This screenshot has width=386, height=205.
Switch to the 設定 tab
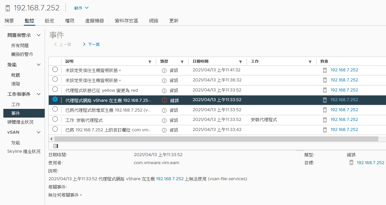tap(49, 21)
